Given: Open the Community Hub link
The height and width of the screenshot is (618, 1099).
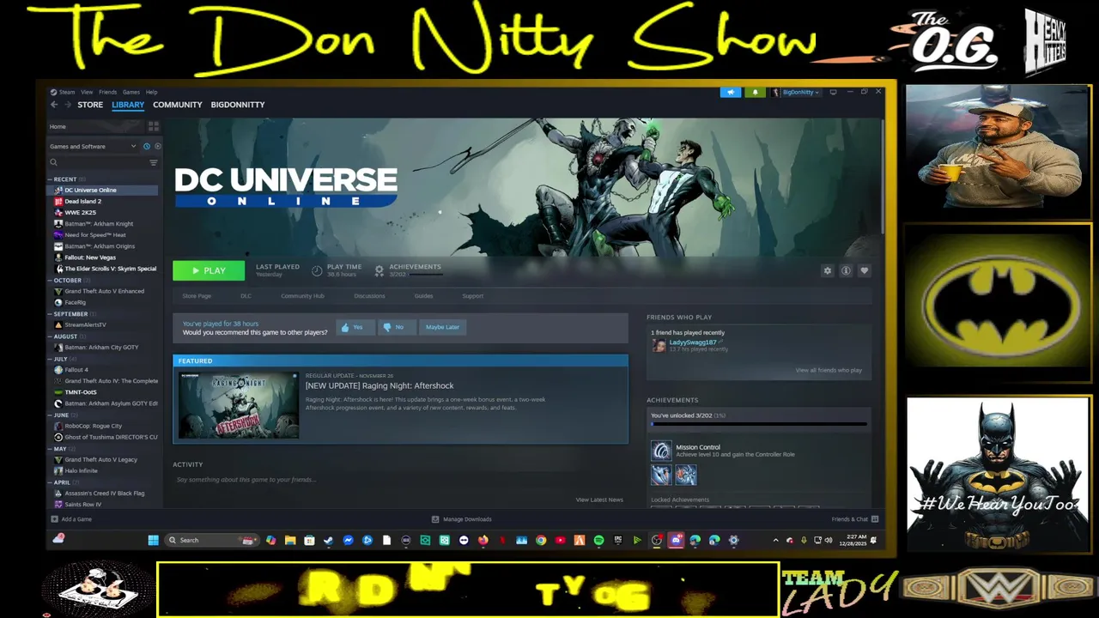Looking at the screenshot, I should pyautogui.click(x=302, y=296).
